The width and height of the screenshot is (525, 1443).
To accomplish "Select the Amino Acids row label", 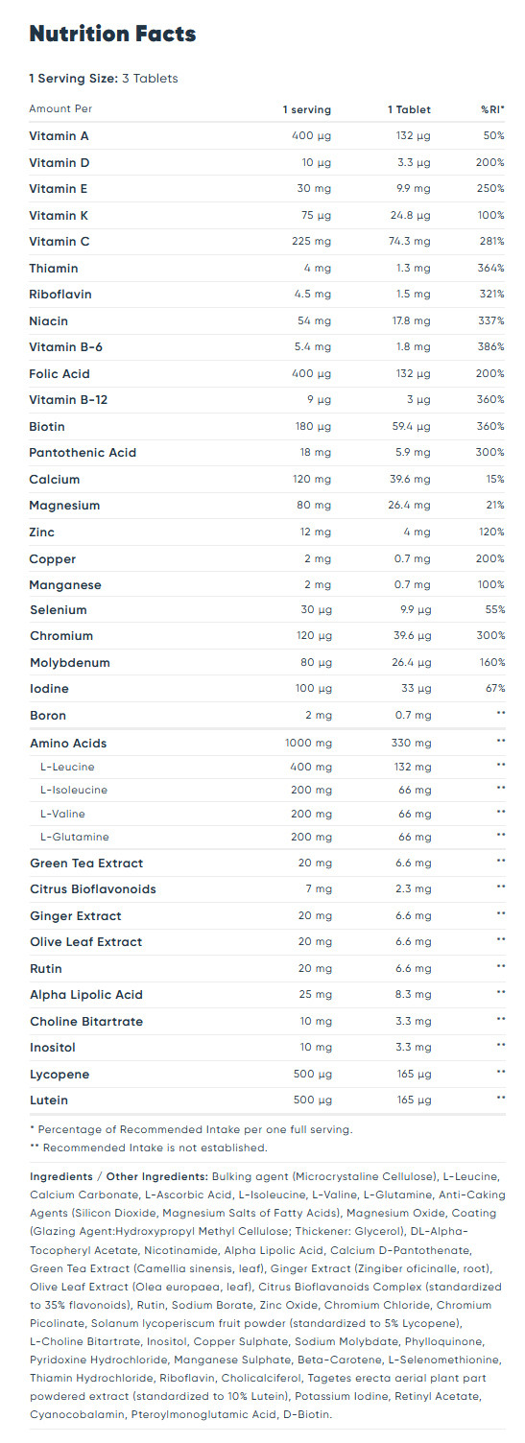I will coord(68,744).
